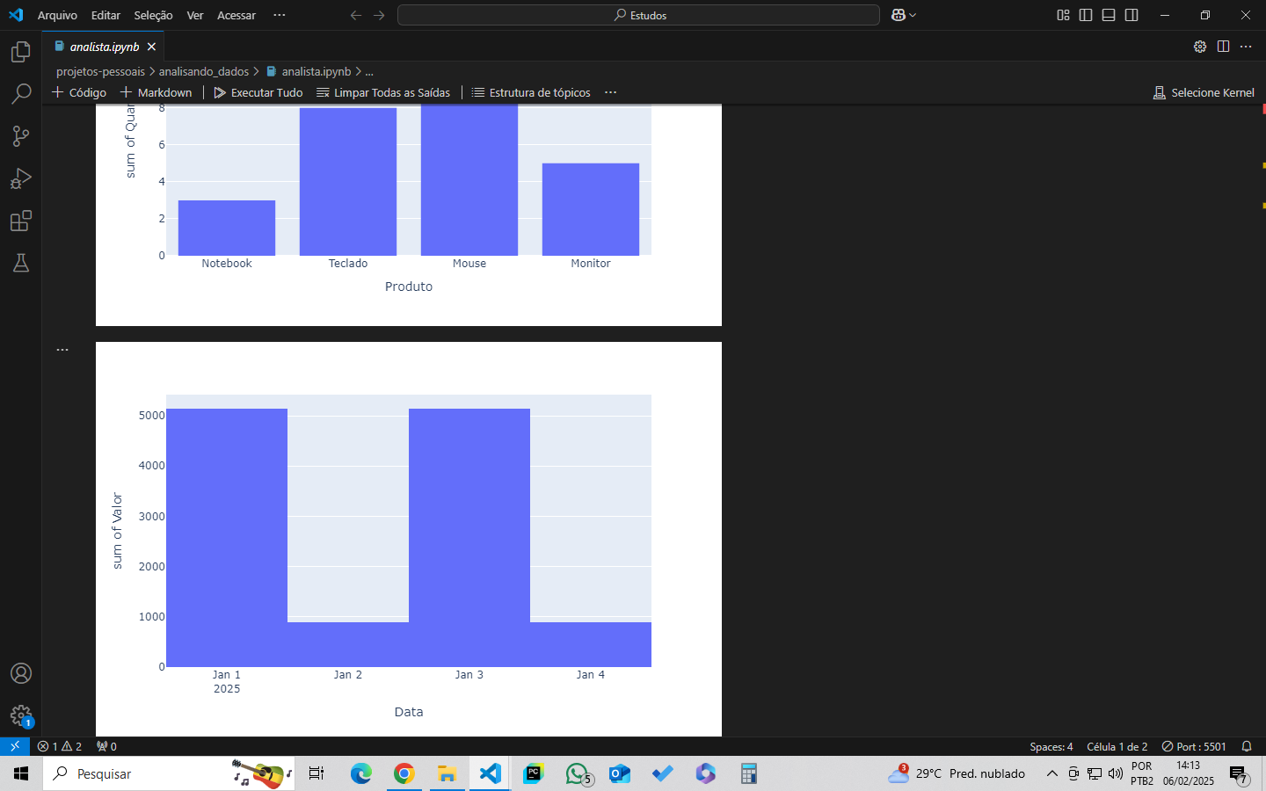Open notifications bell in status bar

(1247, 746)
